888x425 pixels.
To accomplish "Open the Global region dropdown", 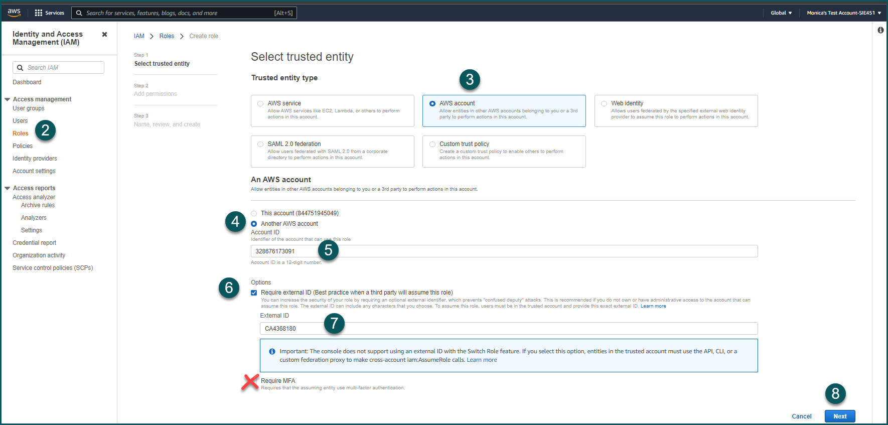I will click(x=781, y=13).
